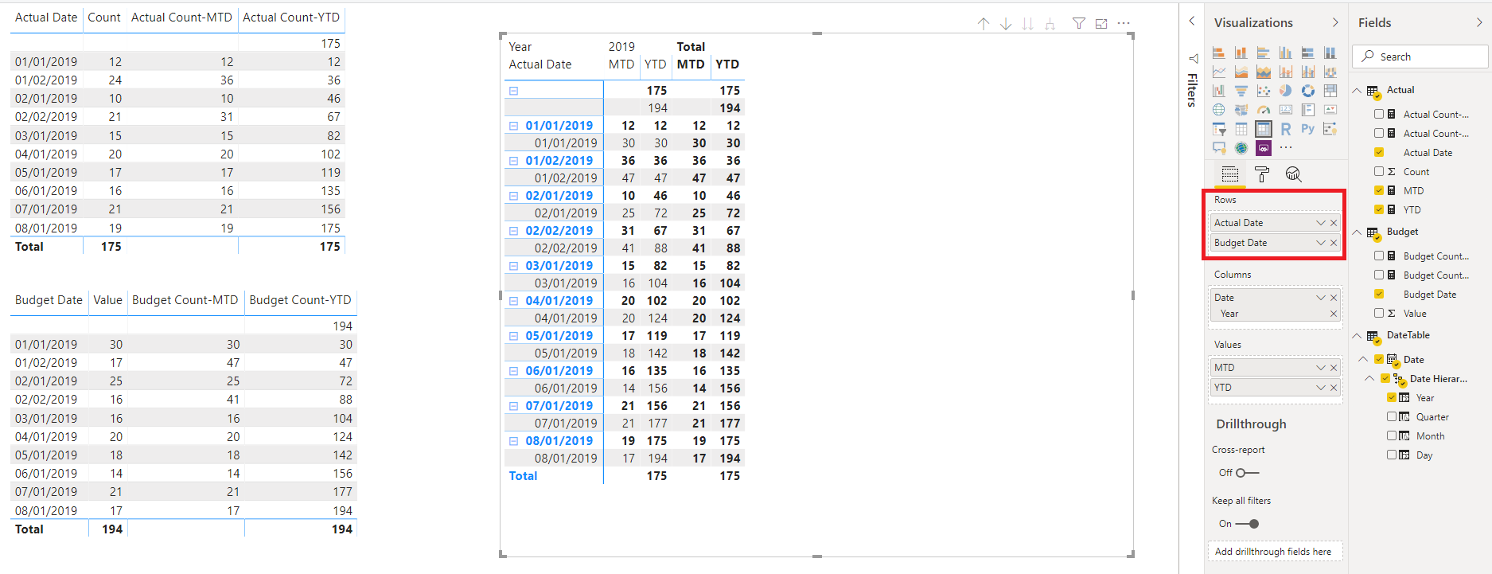The image size is (1492, 574).
Task: Check the Quarter hierarchy level checkbox
Action: (1392, 416)
